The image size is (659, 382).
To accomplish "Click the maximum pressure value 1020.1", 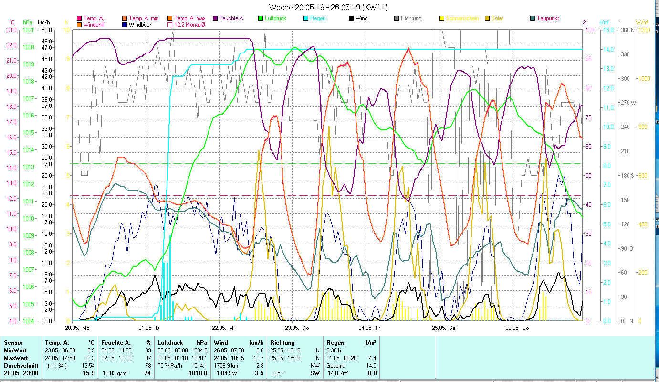I will tap(199, 358).
